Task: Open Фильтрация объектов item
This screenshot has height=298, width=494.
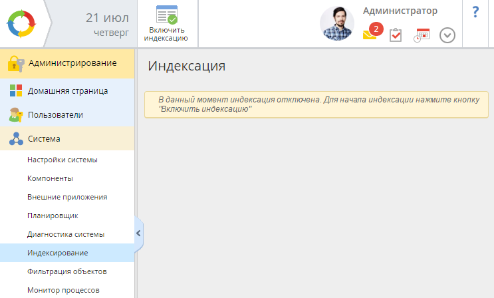Action: [x=67, y=271]
